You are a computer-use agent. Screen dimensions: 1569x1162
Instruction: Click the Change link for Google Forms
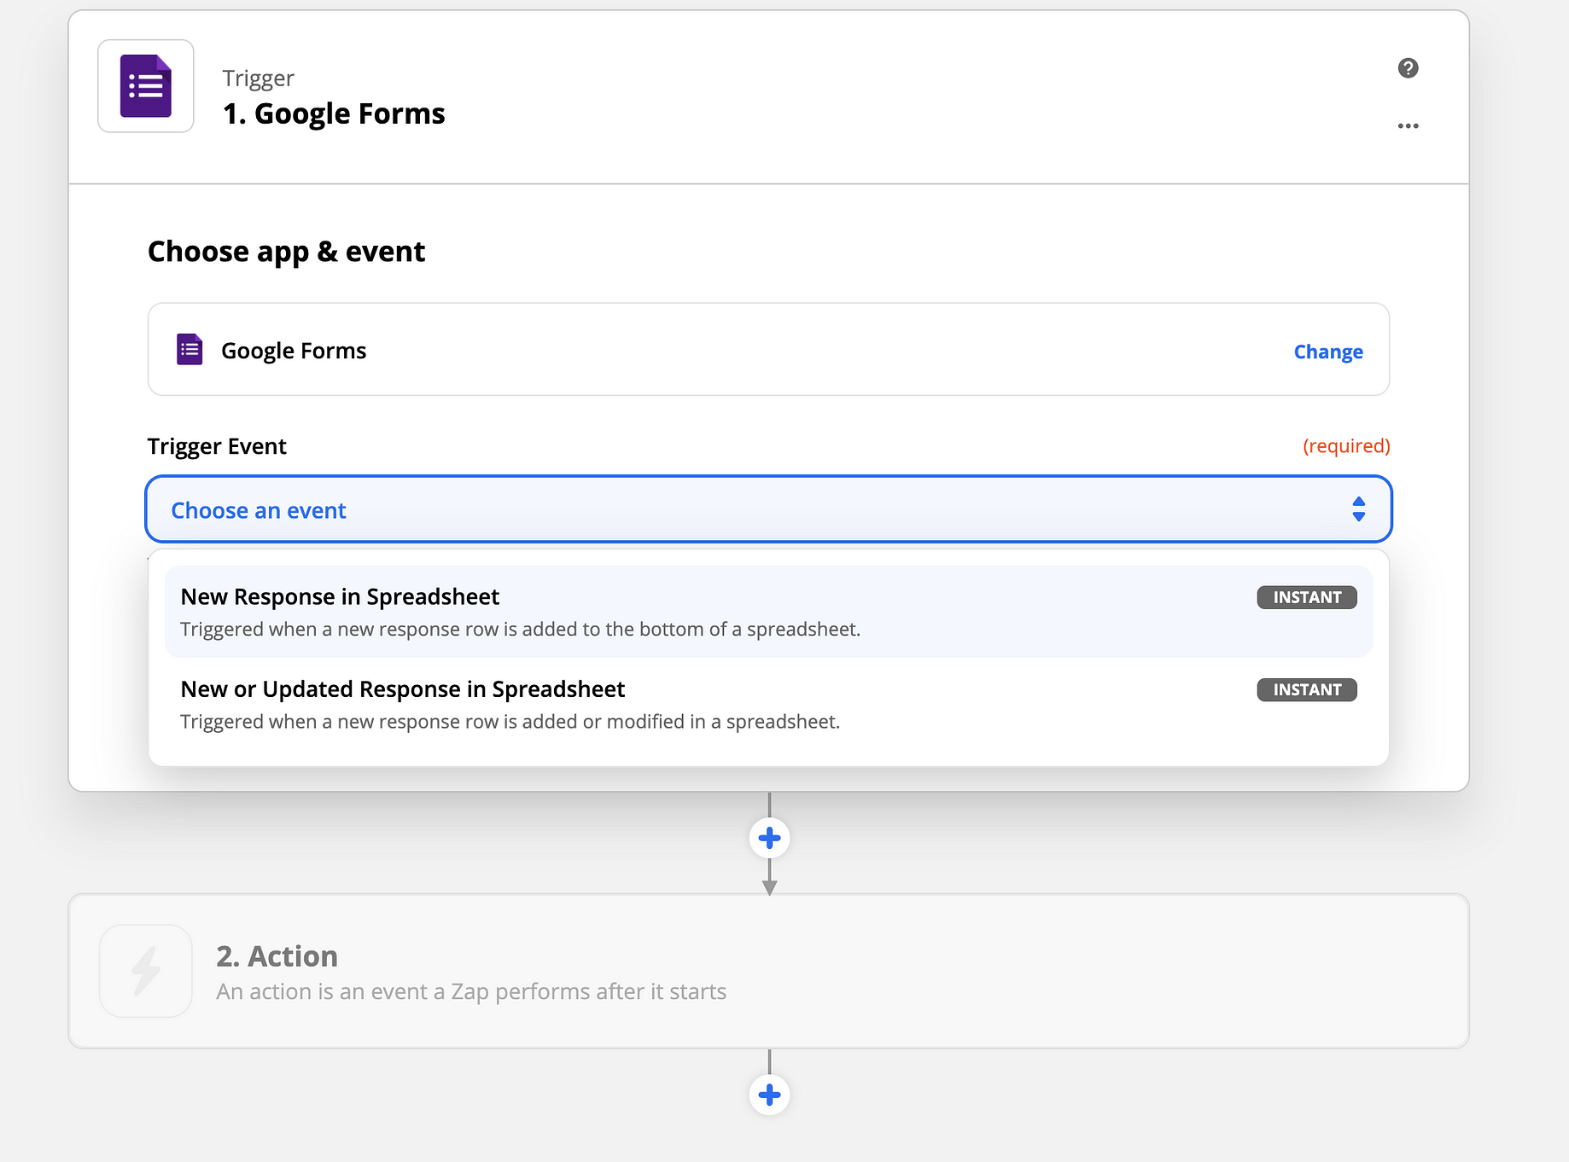pos(1328,352)
